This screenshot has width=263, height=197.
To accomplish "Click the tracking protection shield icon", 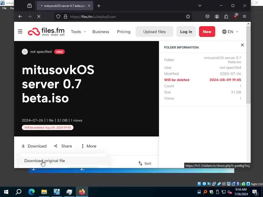I will click(58, 17).
